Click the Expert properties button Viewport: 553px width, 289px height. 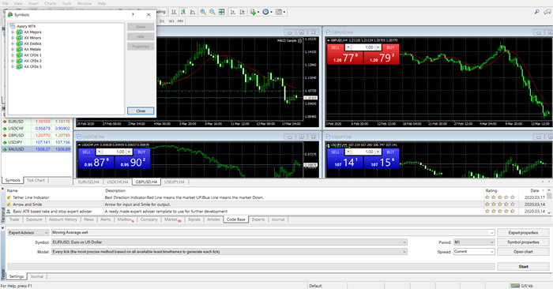tap(523, 233)
